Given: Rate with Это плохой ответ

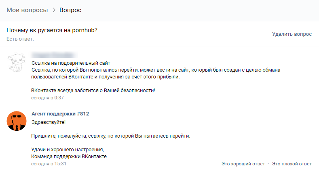Looking at the screenshot, I should (292, 164).
